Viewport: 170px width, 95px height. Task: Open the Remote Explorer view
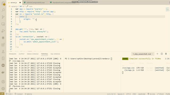[x=3, y=24]
